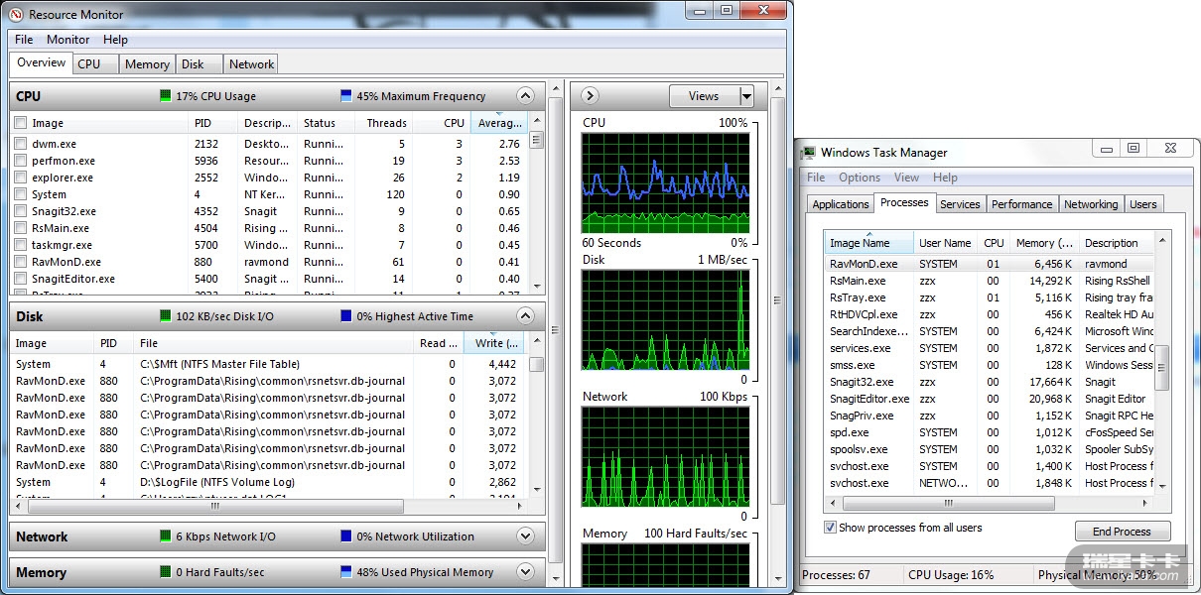The height and width of the screenshot is (595, 1201).
Task: Click the Network activity graph
Action: 664,457
